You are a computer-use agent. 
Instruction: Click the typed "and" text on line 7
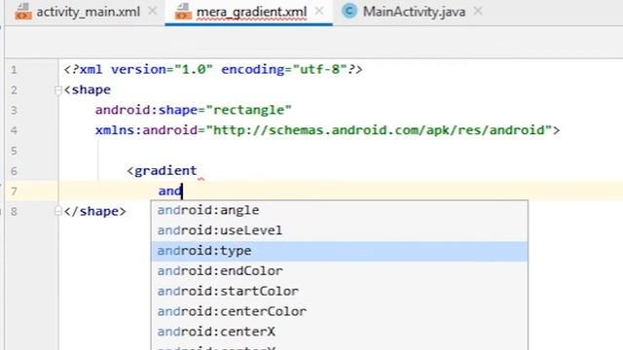(169, 191)
